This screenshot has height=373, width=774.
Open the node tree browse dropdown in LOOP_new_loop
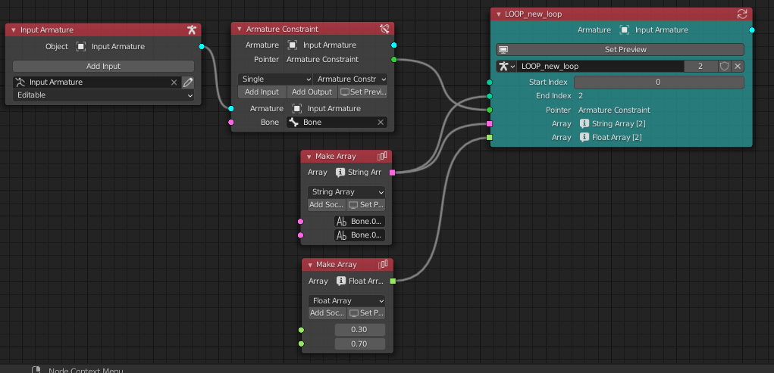click(x=506, y=66)
